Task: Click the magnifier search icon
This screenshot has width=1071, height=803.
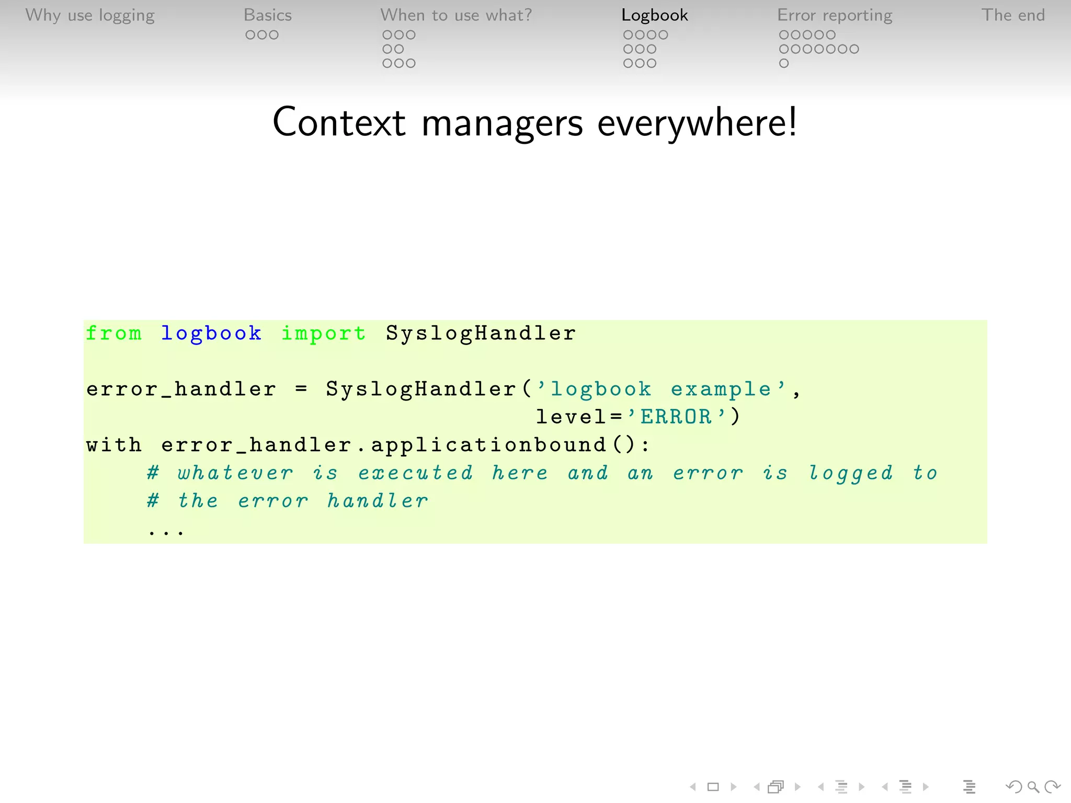Action: (1033, 787)
